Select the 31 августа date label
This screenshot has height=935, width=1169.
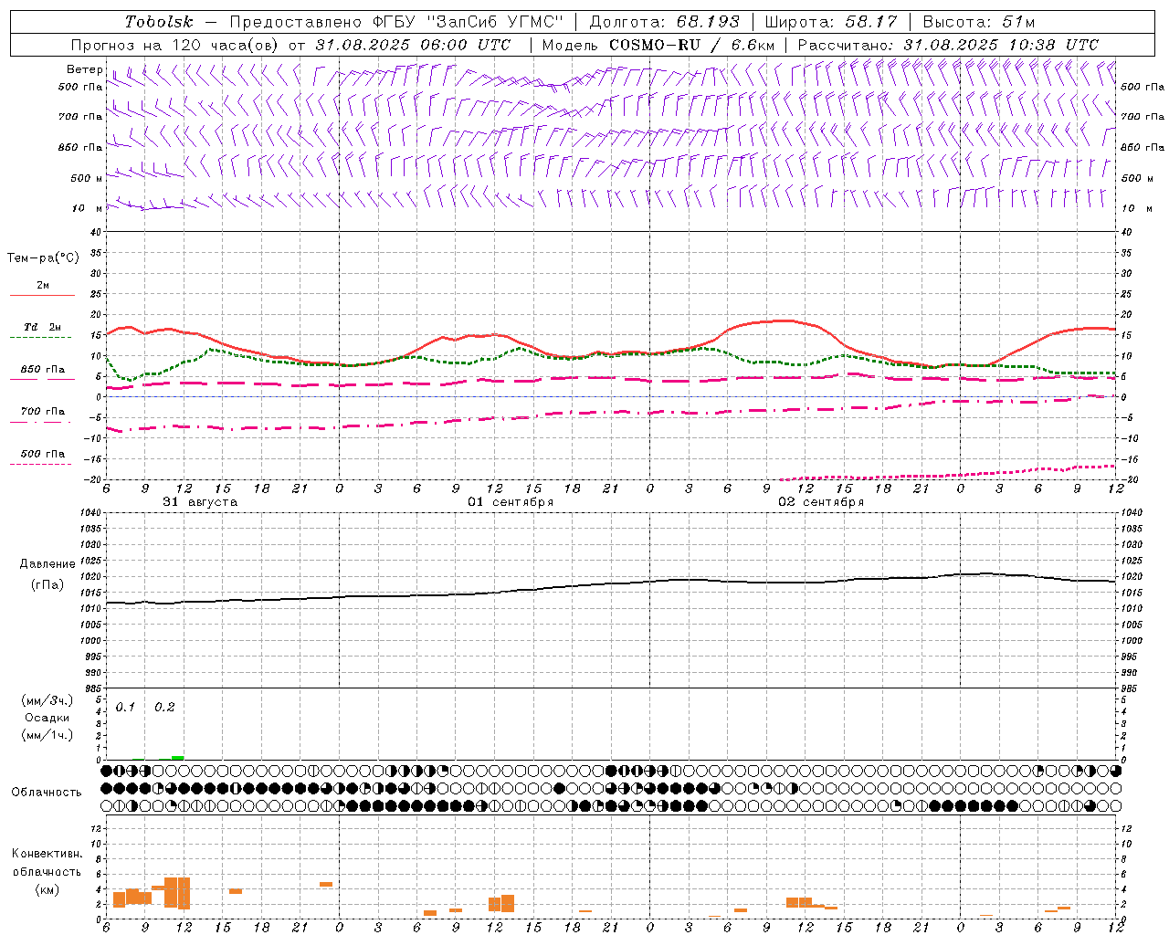[x=200, y=502]
